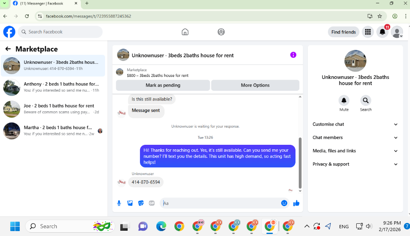Open a new browser tab
The image size is (410, 236).
click(x=87, y=3)
